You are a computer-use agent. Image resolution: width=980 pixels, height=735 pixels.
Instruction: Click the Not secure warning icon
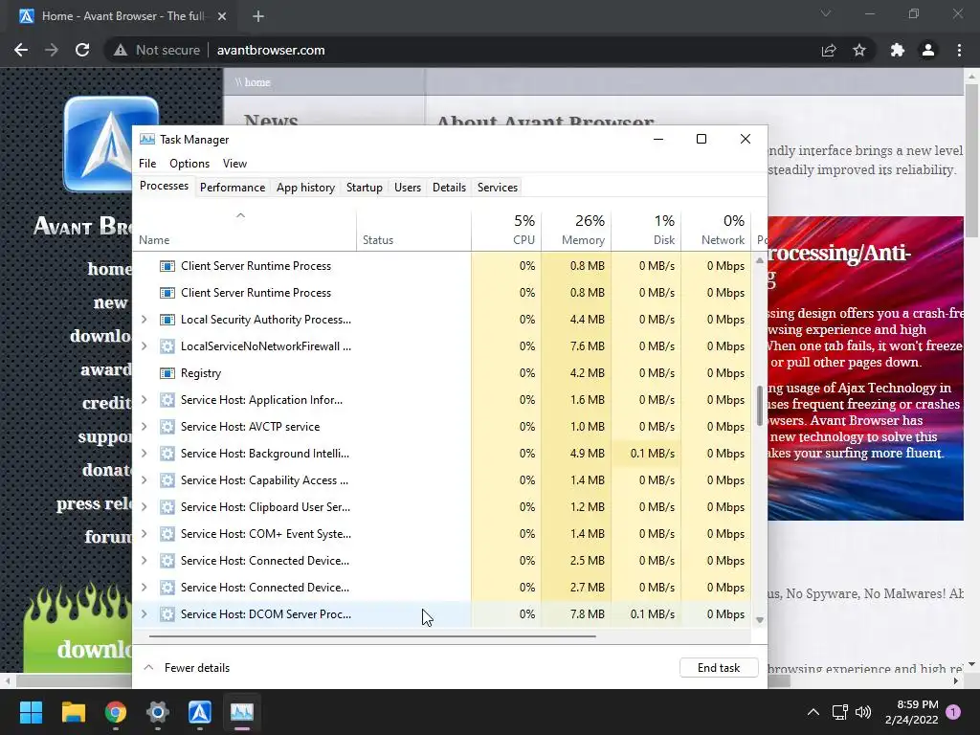[x=121, y=50]
